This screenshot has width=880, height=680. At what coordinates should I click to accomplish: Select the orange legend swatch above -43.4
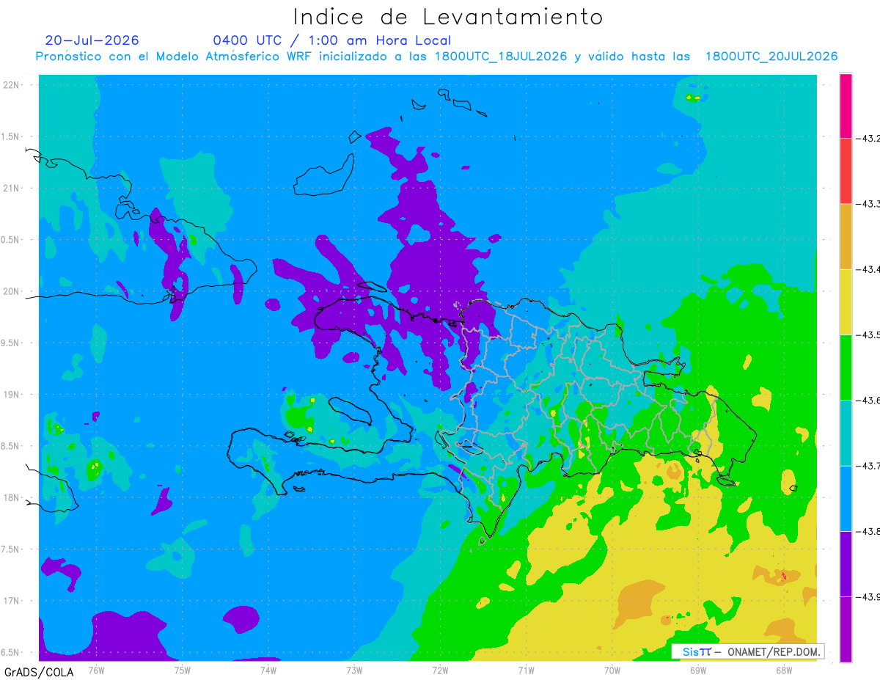[846, 236]
